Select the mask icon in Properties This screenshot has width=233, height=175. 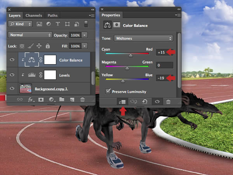click(x=116, y=25)
